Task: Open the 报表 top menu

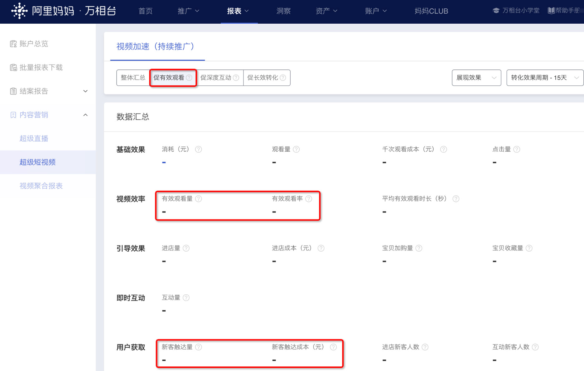Action: click(x=238, y=11)
